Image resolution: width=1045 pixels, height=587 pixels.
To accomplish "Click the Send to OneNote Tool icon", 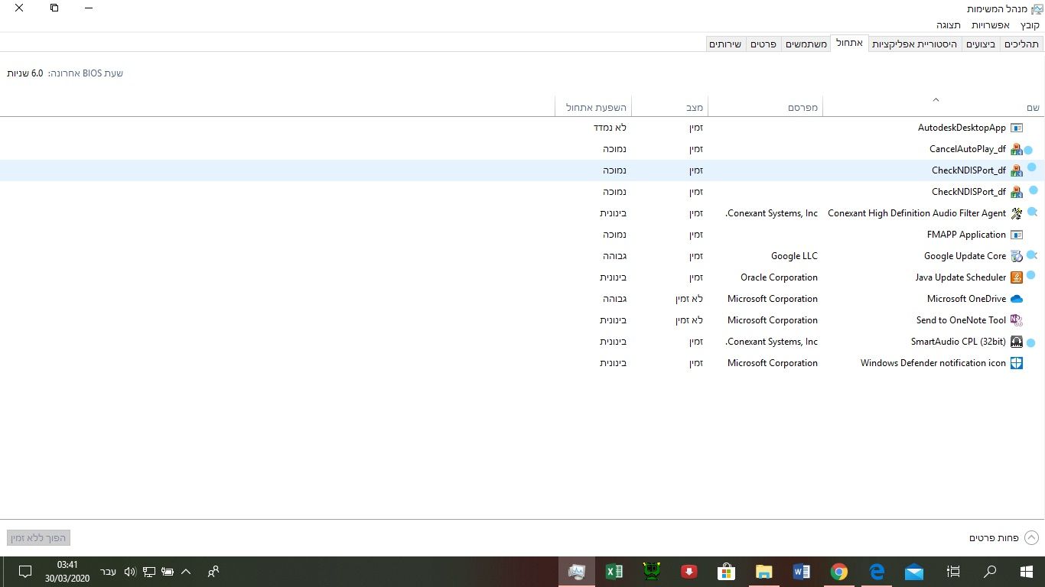I will point(1017,320).
